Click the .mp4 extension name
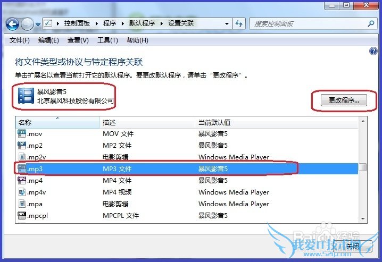 point(35,181)
